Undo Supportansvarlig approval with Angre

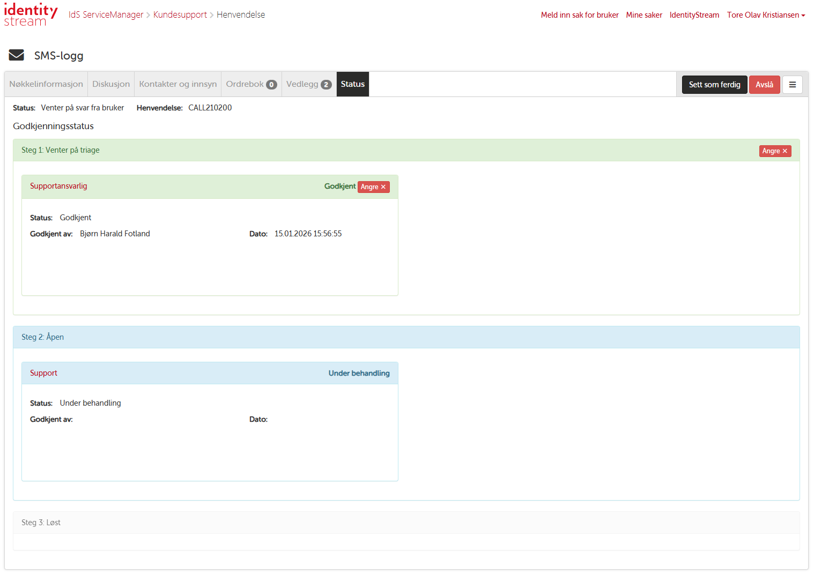click(373, 187)
